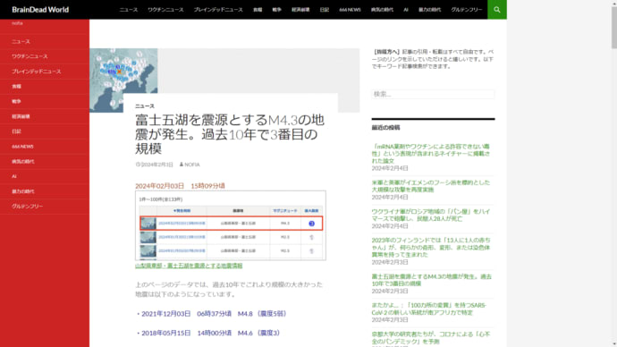
Task: Select ニュース in the red sidebar
Action: (21, 41)
